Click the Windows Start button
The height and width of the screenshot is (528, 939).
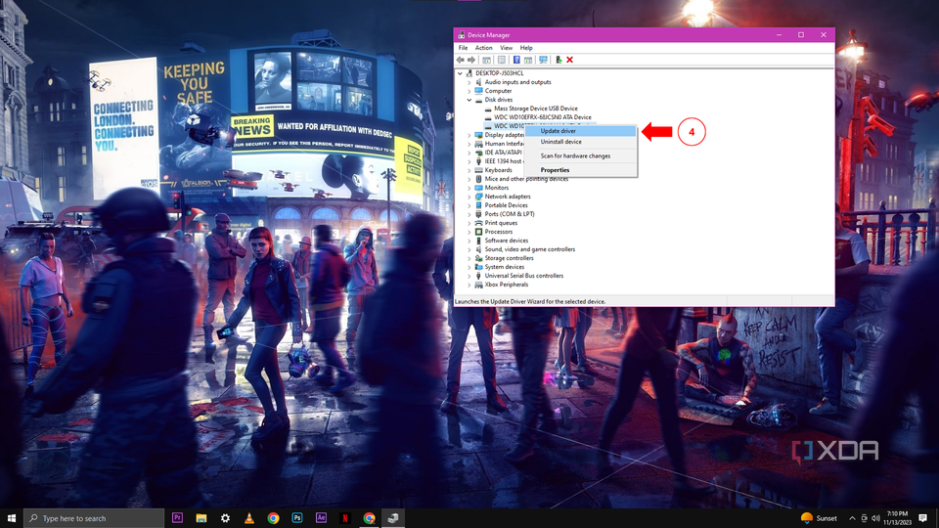tap(12, 518)
